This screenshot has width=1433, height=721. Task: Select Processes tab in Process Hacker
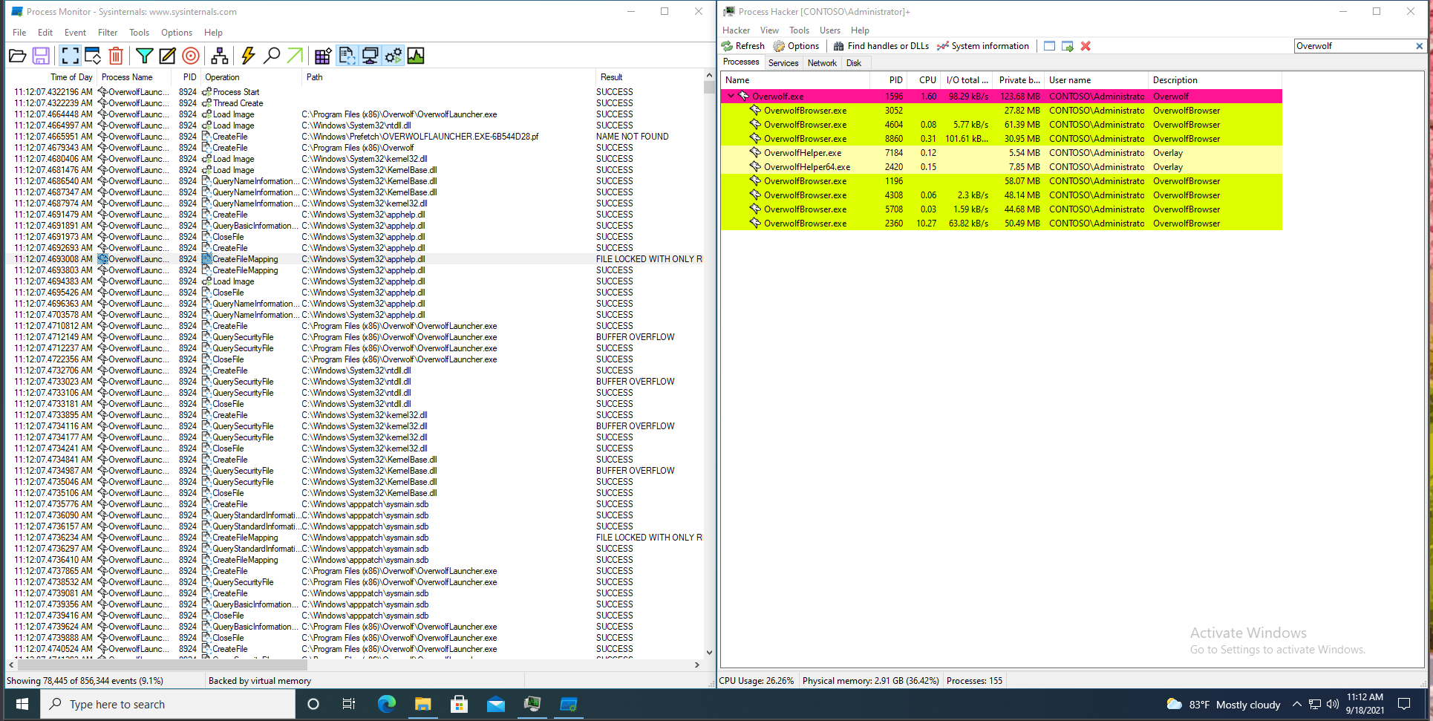point(741,62)
